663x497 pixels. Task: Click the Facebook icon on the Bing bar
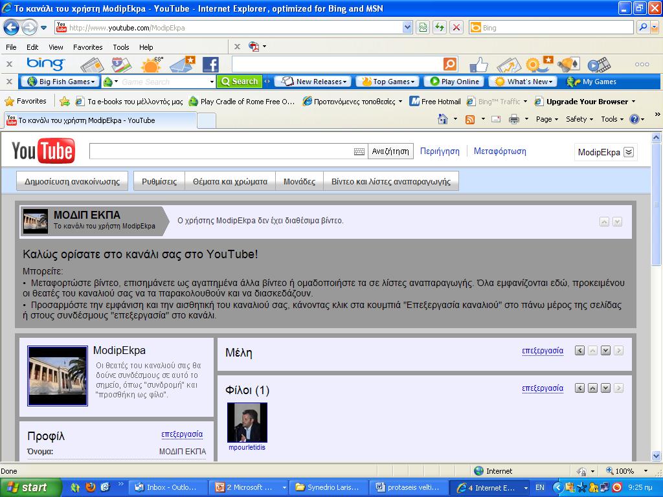click(210, 65)
